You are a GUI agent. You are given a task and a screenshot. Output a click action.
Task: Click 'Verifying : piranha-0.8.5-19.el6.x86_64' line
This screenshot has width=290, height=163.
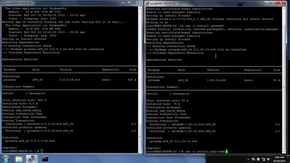[x=39, y=131]
